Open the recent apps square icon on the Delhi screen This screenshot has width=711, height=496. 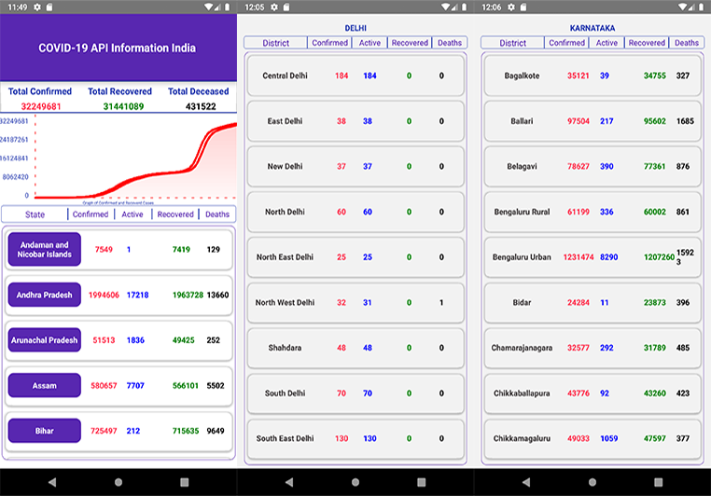(x=421, y=482)
